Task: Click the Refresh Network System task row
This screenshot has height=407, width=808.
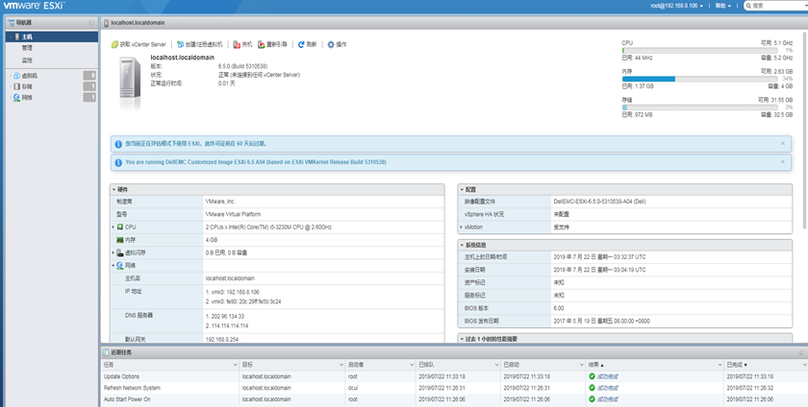Action: click(x=453, y=388)
